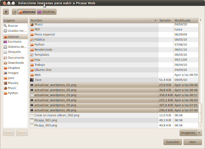Click the Cancelar button

tap(173, 142)
